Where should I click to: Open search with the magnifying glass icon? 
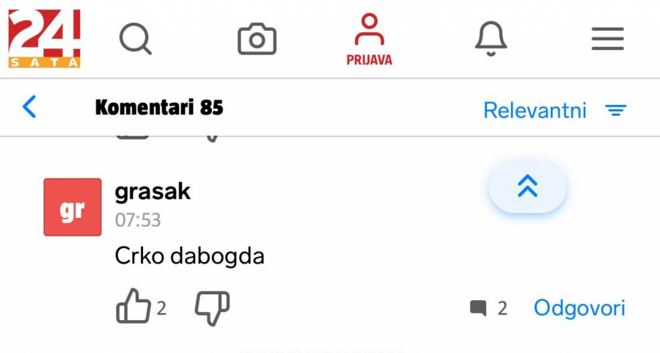pos(136,39)
